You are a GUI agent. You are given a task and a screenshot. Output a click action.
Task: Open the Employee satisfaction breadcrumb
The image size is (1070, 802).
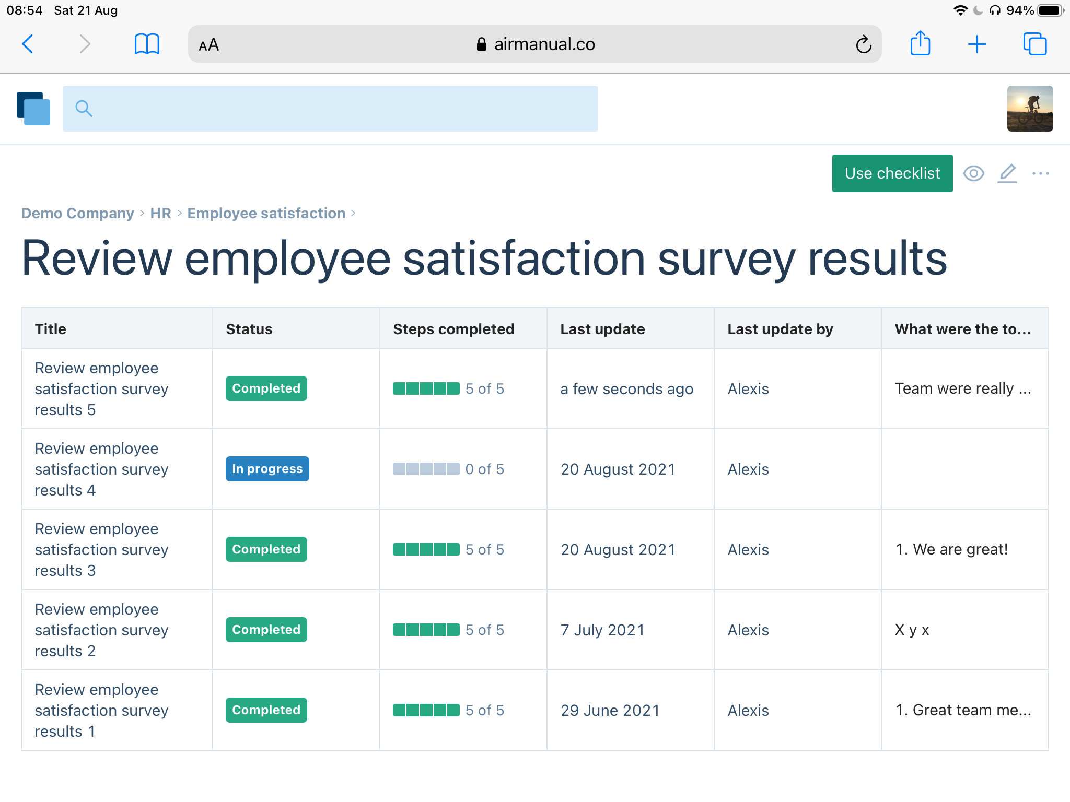(266, 213)
